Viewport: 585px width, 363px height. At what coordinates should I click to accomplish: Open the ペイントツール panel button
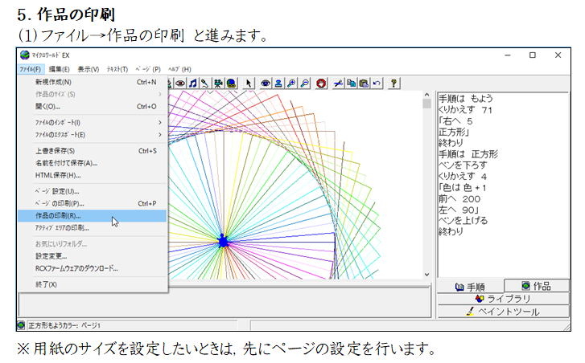pyautogui.click(x=503, y=312)
